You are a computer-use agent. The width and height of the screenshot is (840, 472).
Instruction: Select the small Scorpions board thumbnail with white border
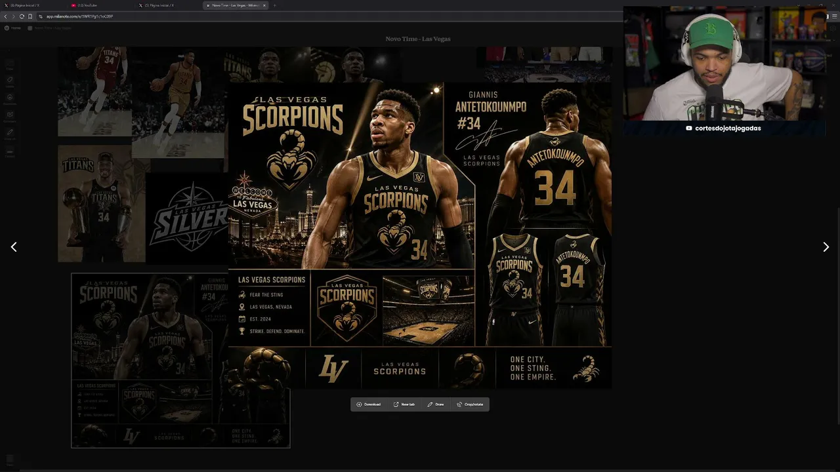(180, 361)
